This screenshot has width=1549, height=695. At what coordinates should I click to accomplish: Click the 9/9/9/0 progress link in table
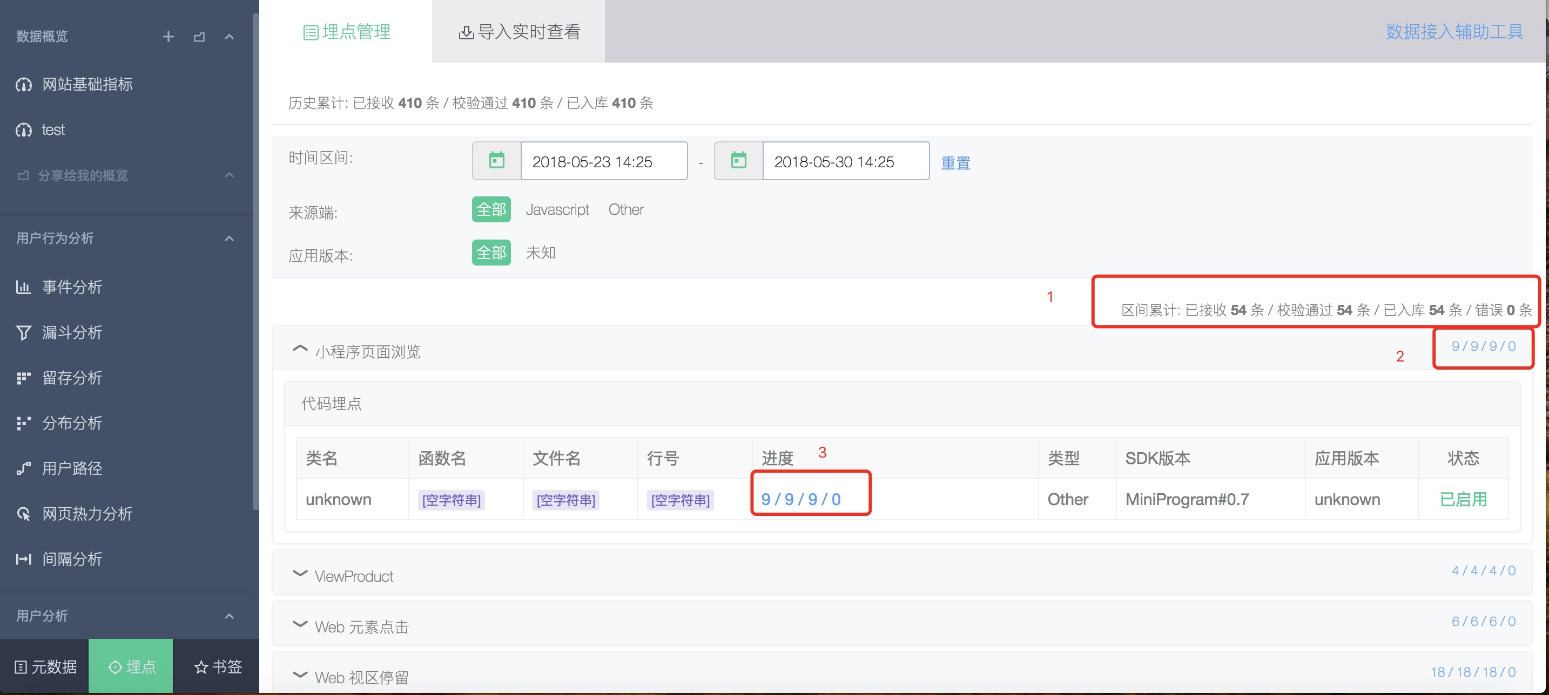(800, 499)
